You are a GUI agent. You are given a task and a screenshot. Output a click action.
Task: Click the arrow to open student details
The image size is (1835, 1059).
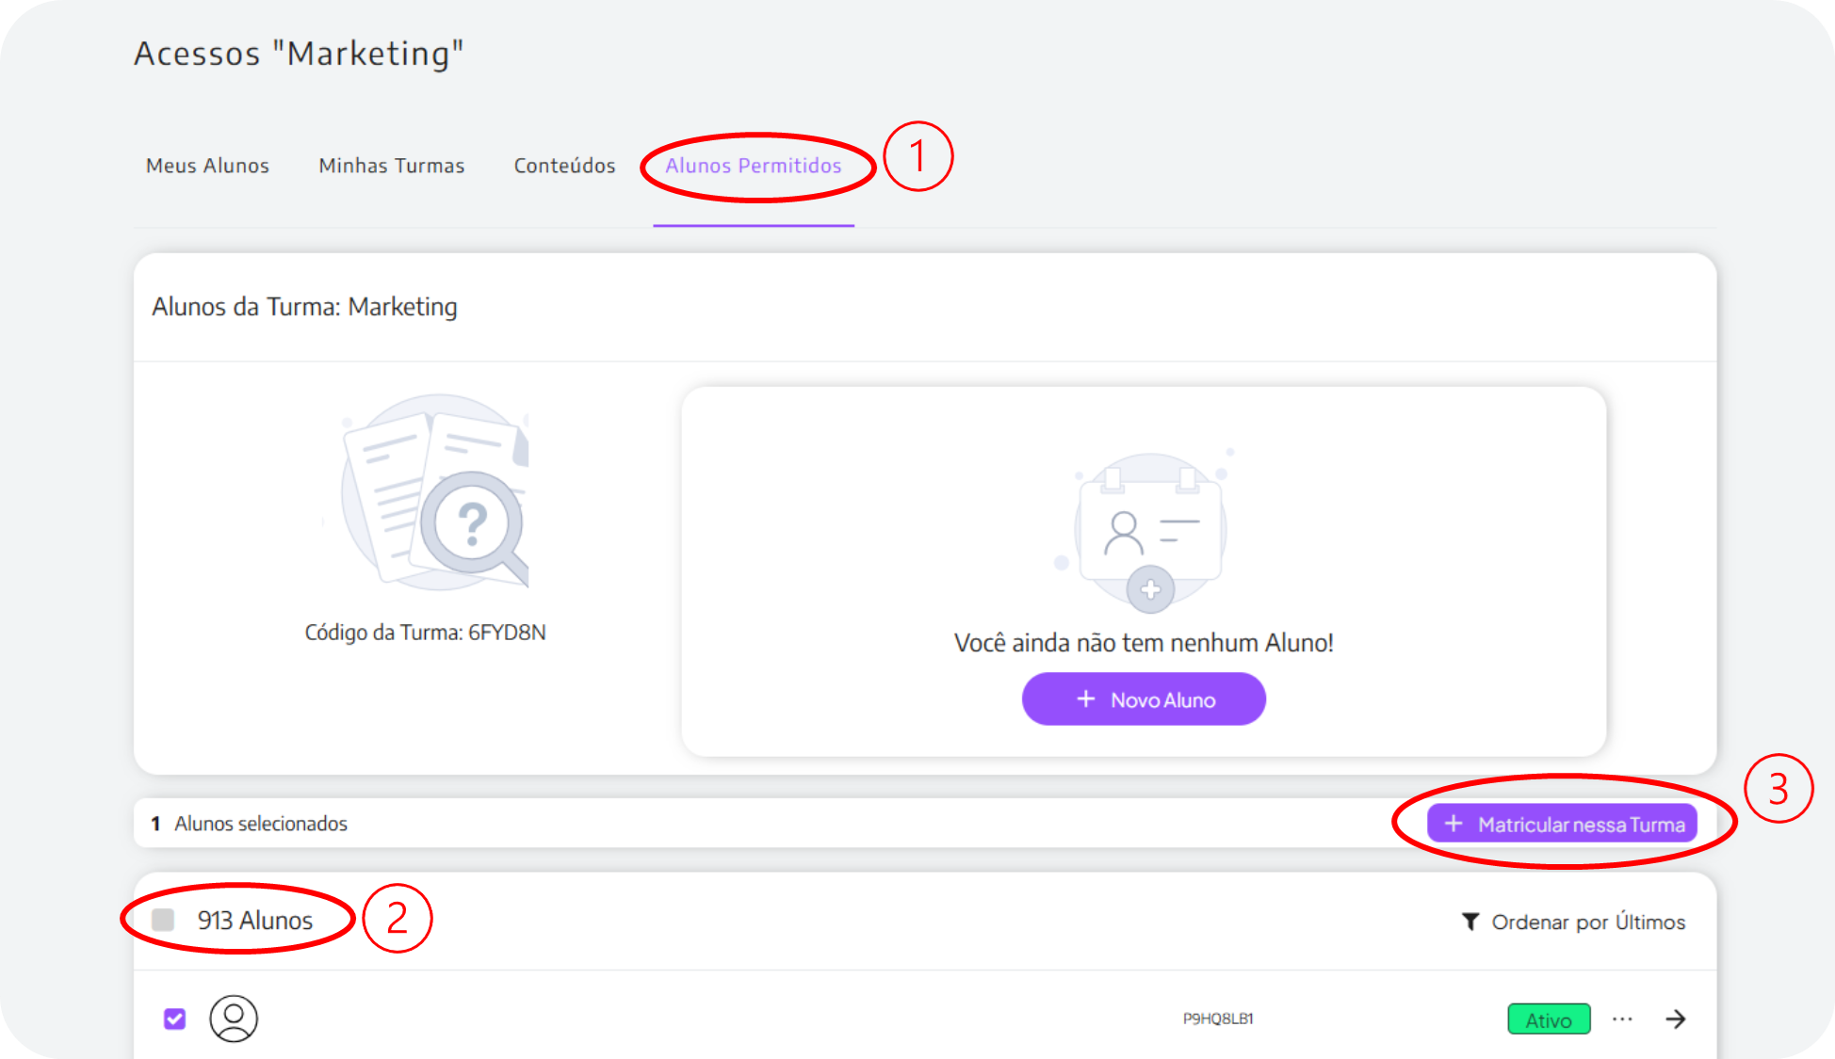[x=1675, y=1019]
